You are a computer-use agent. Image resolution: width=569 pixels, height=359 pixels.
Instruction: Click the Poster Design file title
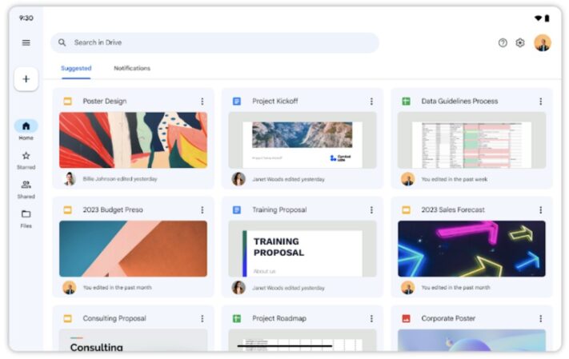105,102
